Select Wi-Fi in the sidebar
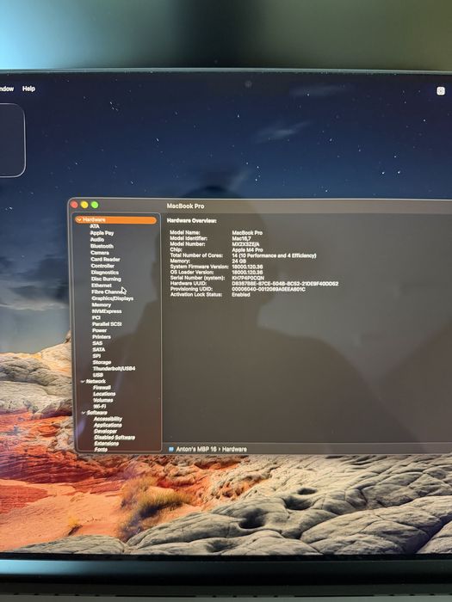452x602 pixels. point(100,406)
